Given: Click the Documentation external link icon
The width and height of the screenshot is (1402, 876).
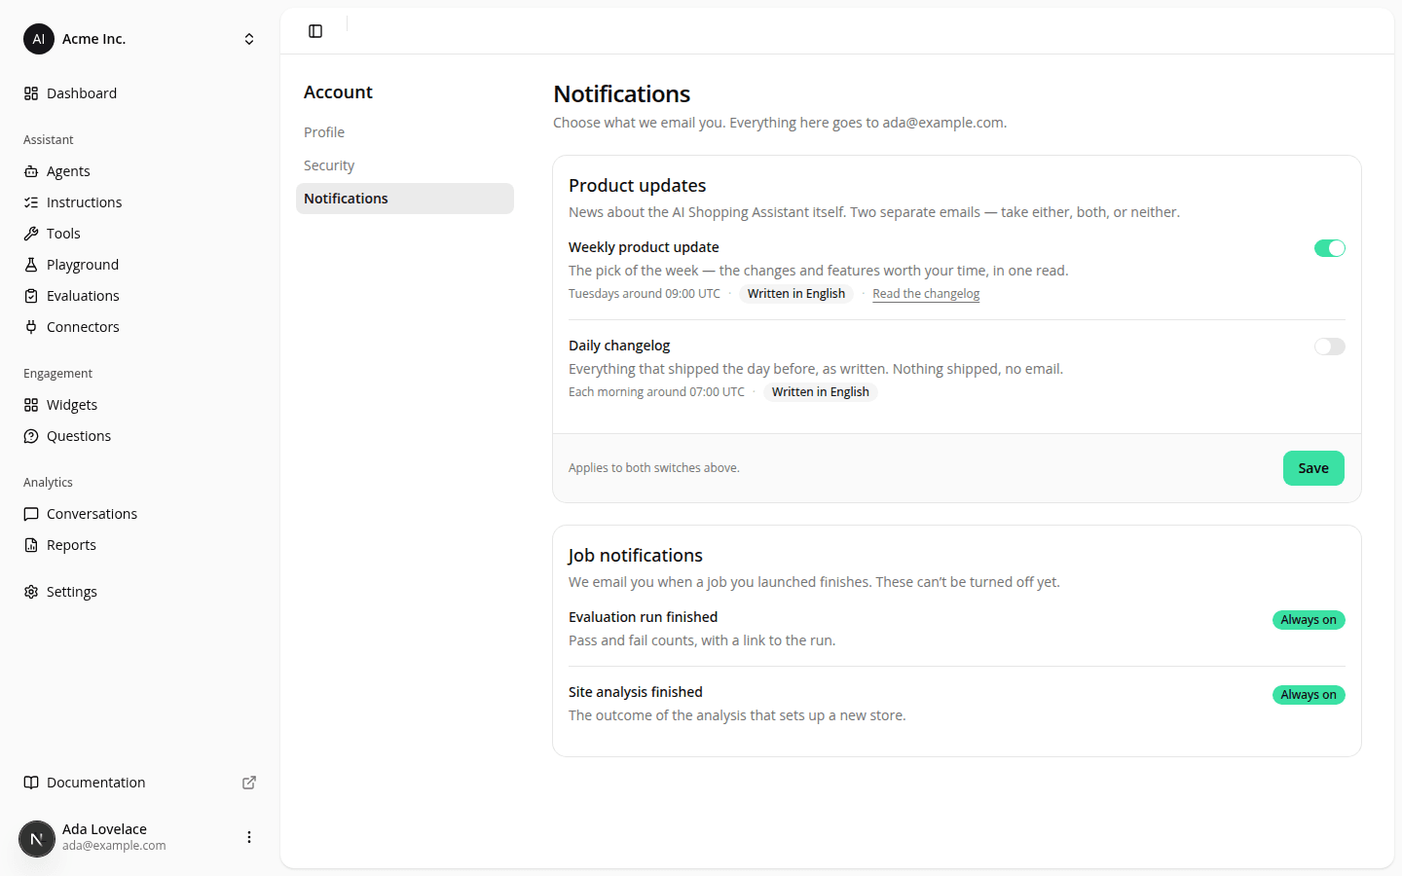Looking at the screenshot, I should (249, 783).
